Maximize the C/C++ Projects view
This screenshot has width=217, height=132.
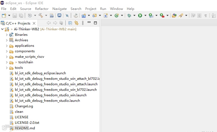click(95, 23)
